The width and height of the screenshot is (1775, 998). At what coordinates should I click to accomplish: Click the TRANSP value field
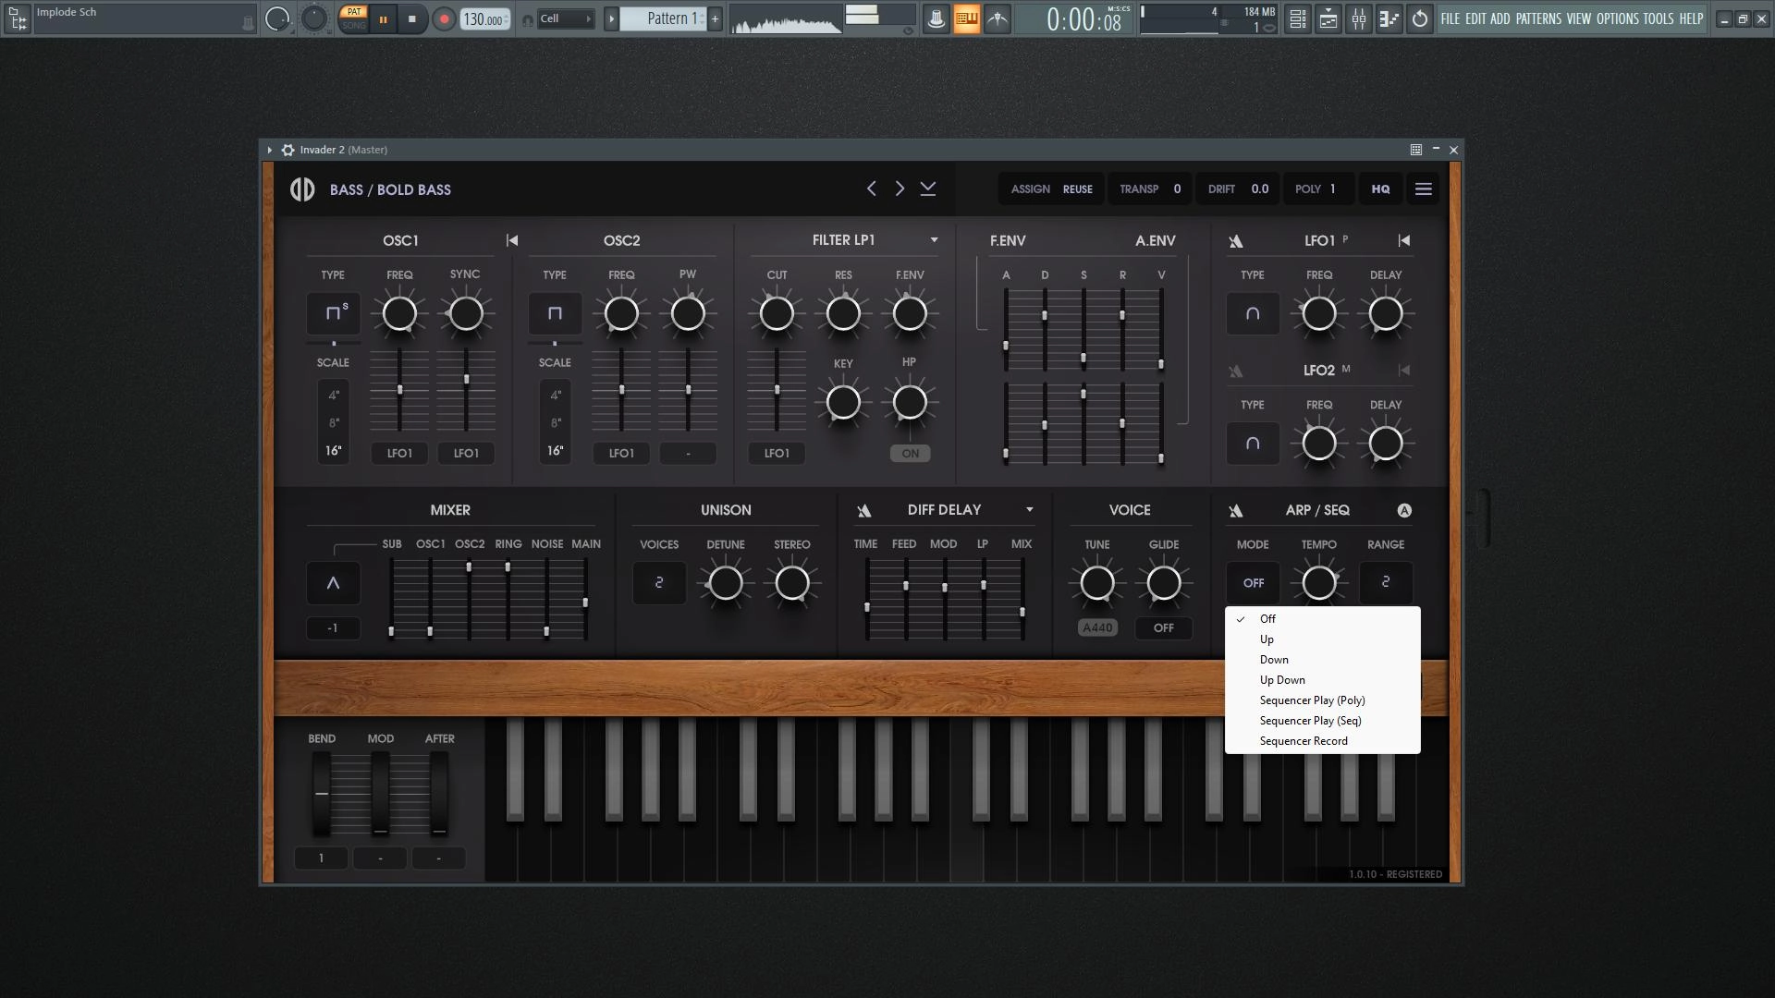pos(1177,189)
